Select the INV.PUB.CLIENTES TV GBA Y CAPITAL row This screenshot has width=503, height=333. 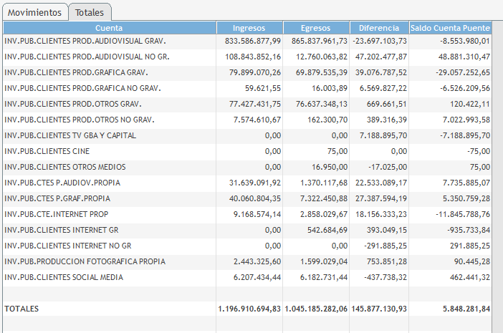click(70, 135)
